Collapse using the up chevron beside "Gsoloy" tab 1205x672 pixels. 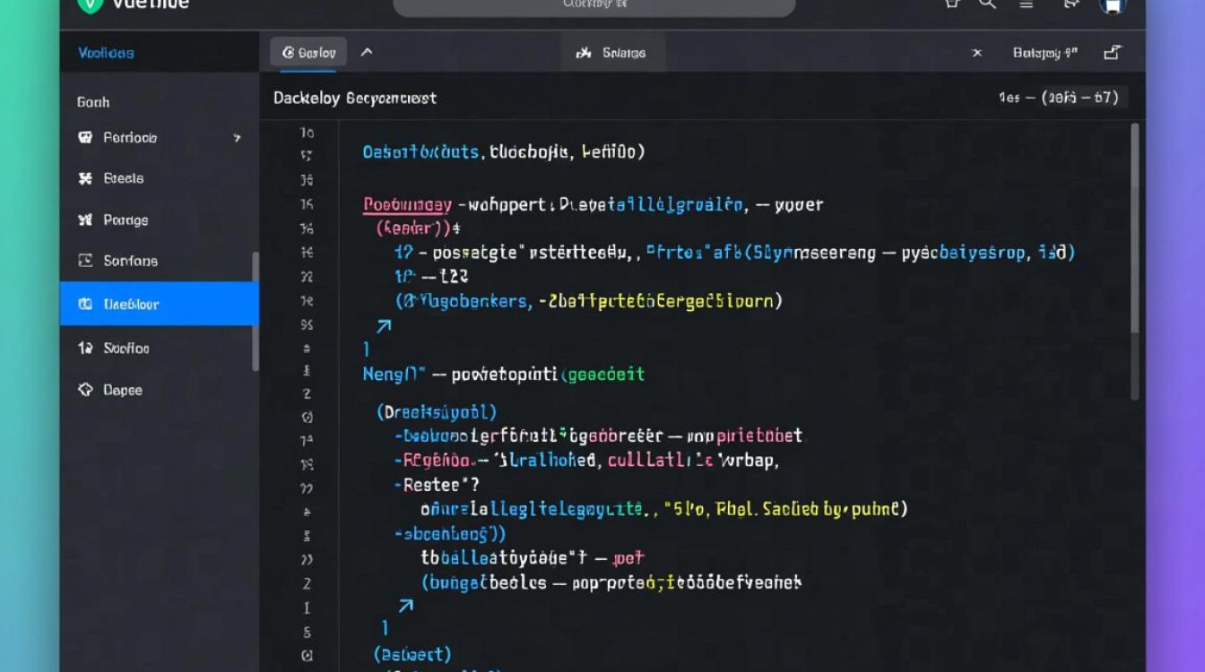366,53
